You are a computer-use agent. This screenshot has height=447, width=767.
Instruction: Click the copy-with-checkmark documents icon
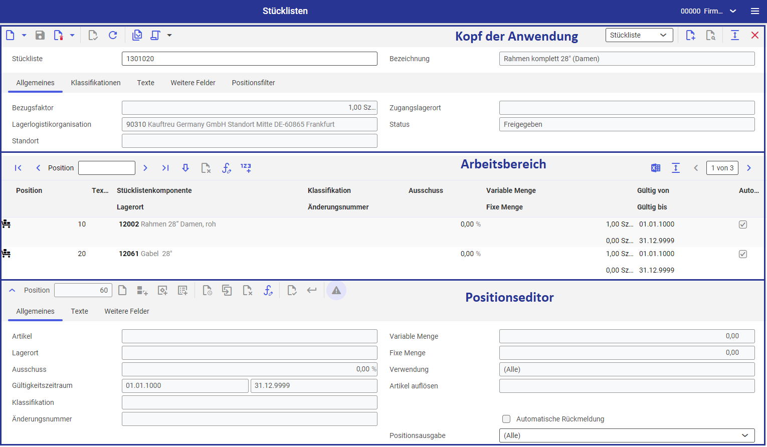[137, 35]
